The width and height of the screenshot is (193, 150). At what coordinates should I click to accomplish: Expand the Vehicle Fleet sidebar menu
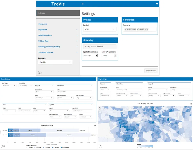tap(58, 41)
